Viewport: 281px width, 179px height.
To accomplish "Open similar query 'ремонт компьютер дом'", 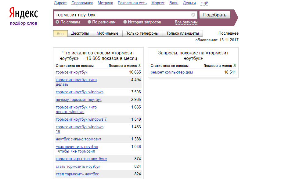I will pyautogui.click(x=172, y=72).
